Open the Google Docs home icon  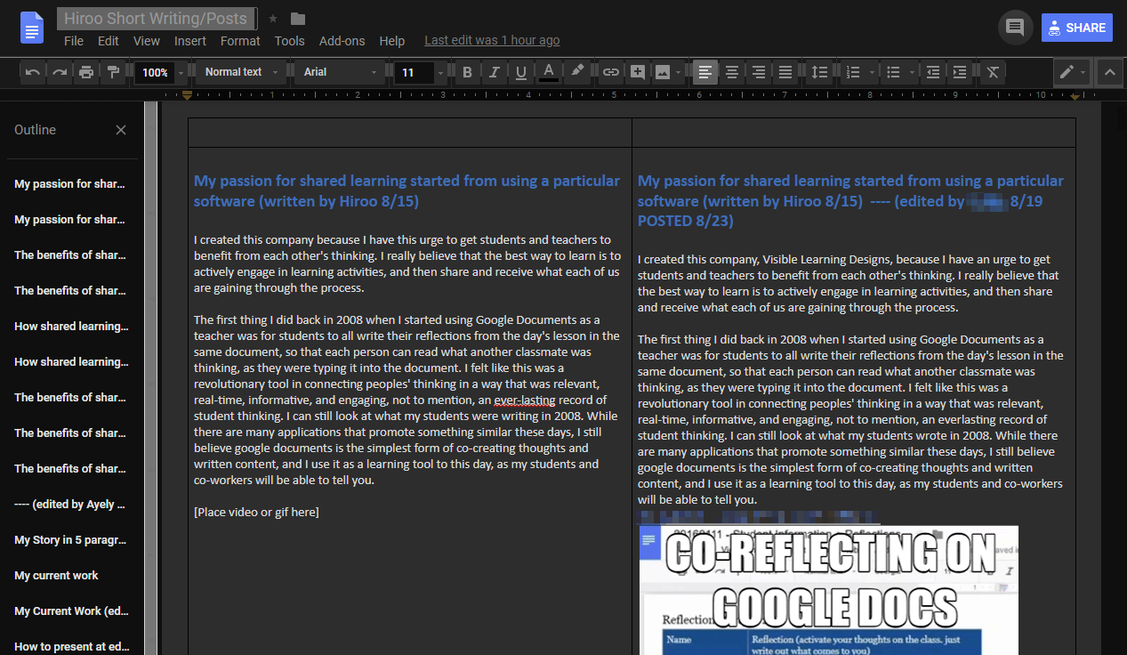(x=33, y=28)
